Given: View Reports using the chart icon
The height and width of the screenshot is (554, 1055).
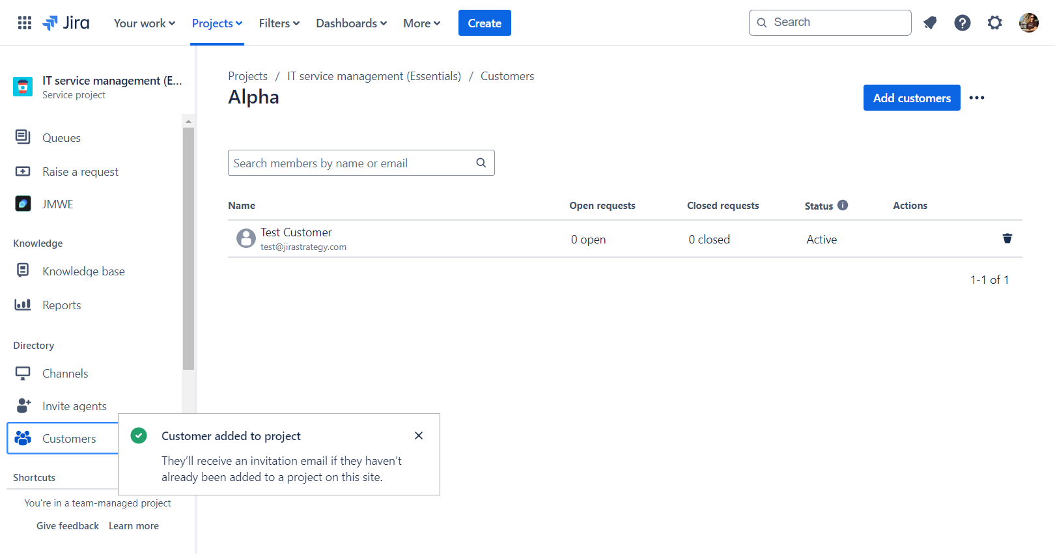Looking at the screenshot, I should click(62, 305).
